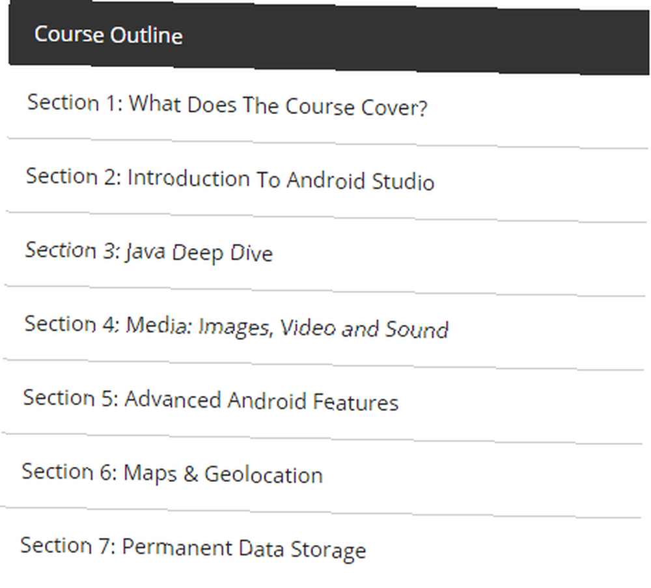651x588 pixels.
Task: Click the 'Section 4:' label
Action: [x=72, y=324]
